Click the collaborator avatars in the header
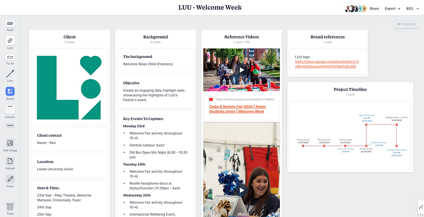Image resolution: width=424 pixels, height=217 pixels. 356,9
